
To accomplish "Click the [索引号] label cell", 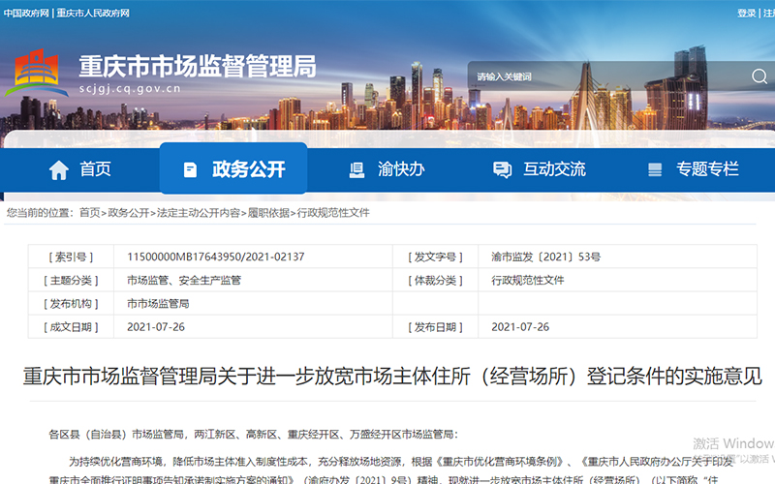I will pos(71,257).
